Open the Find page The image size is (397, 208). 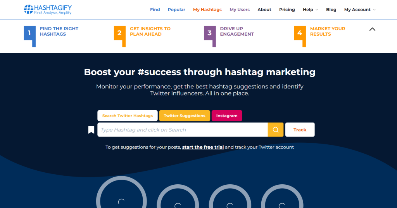(x=155, y=10)
